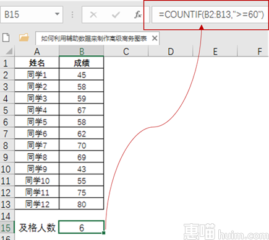269x240 pixels.
Task: Close the workbook document tab
Action: (x=155, y=38)
